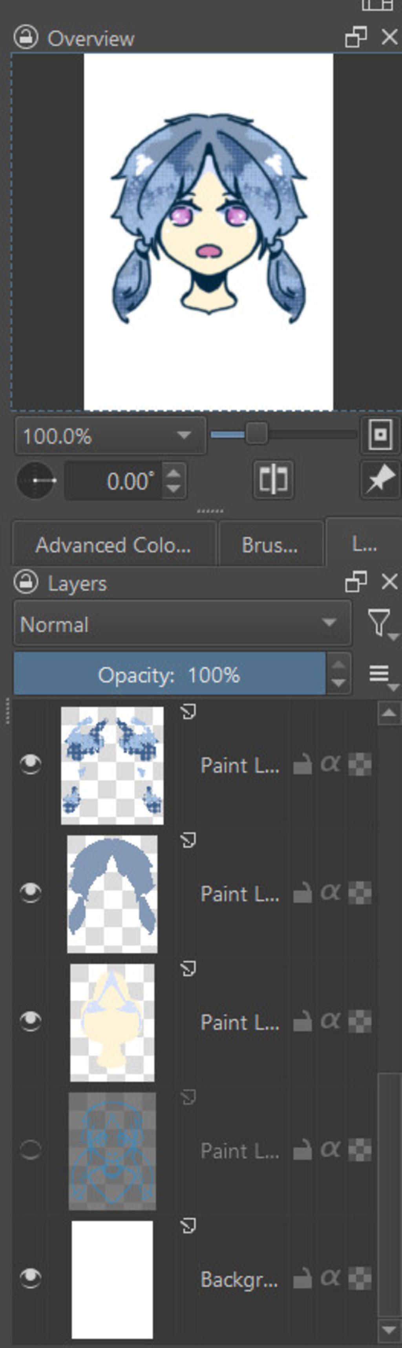Toggle alpha lock on the top paint layer
This screenshot has height=1348, width=402.
(x=331, y=764)
